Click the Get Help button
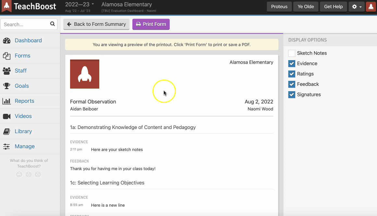 [333, 7]
